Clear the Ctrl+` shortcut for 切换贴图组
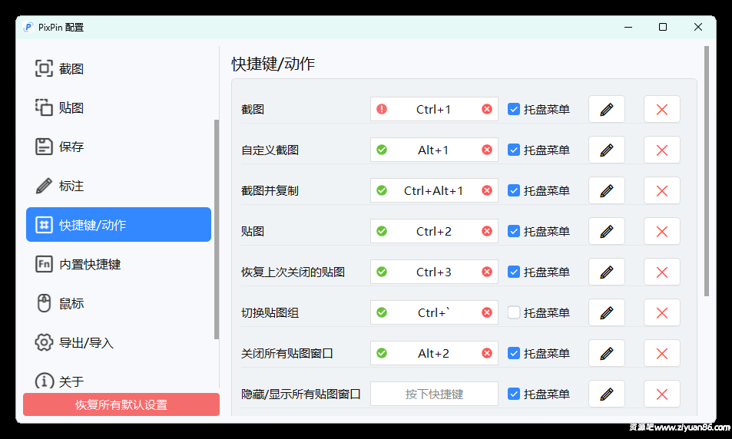This screenshot has height=439, width=732. point(487,312)
